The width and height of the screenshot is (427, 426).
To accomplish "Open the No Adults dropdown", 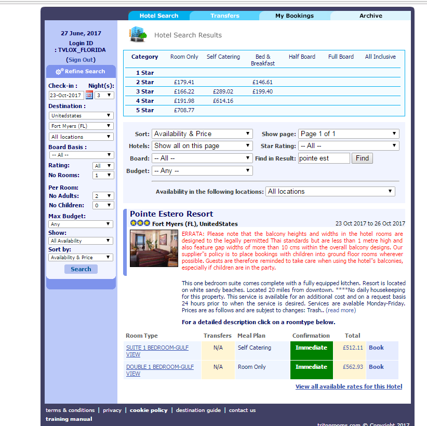I will (103, 196).
